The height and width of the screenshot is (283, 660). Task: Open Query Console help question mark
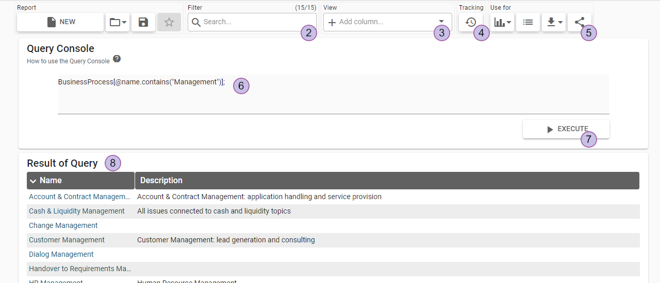point(117,59)
